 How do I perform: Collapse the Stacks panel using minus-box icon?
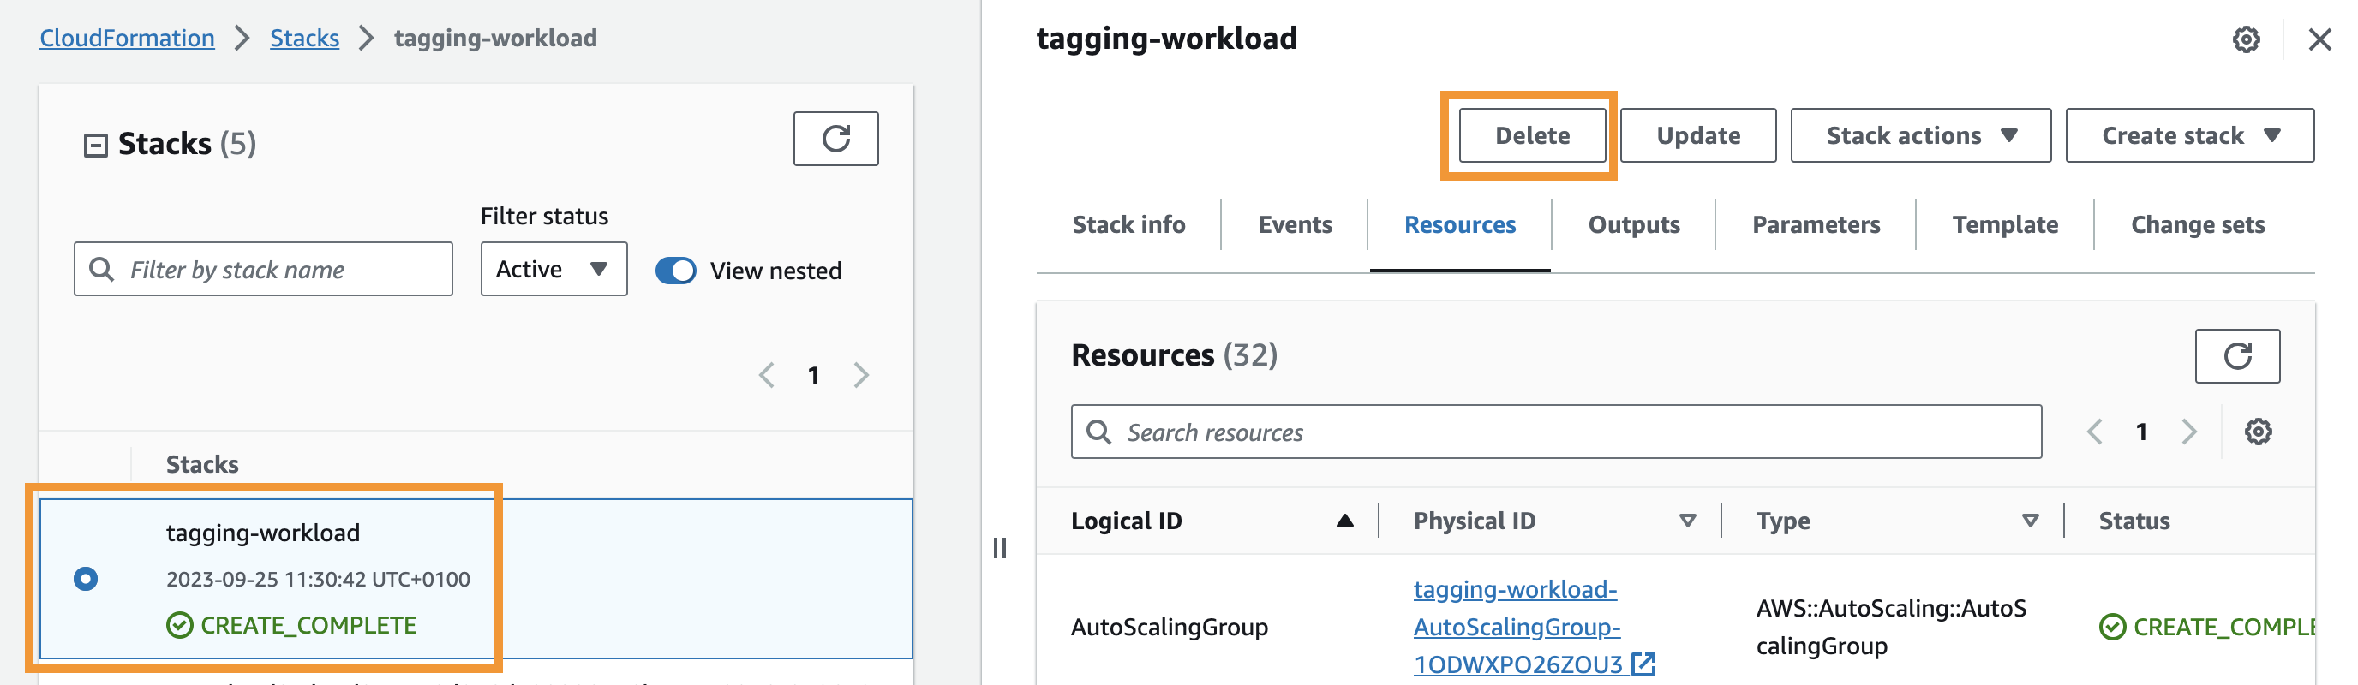(x=95, y=146)
